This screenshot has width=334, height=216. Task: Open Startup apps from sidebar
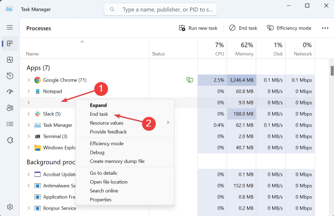coord(10,92)
